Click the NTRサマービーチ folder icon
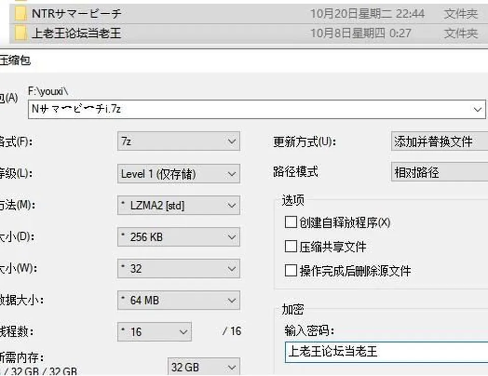 coord(20,13)
